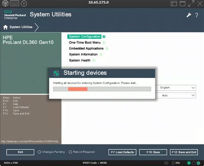Click the circle beside One-Time Boot Menu
The height and width of the screenshot is (166, 204).
(x=104, y=43)
